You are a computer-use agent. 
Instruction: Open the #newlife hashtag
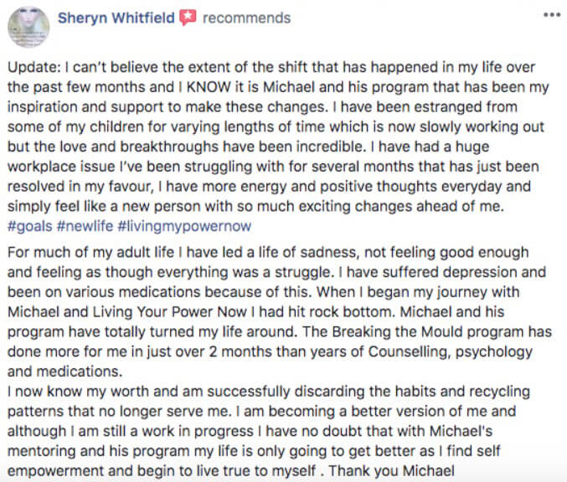pyautogui.click(x=85, y=226)
